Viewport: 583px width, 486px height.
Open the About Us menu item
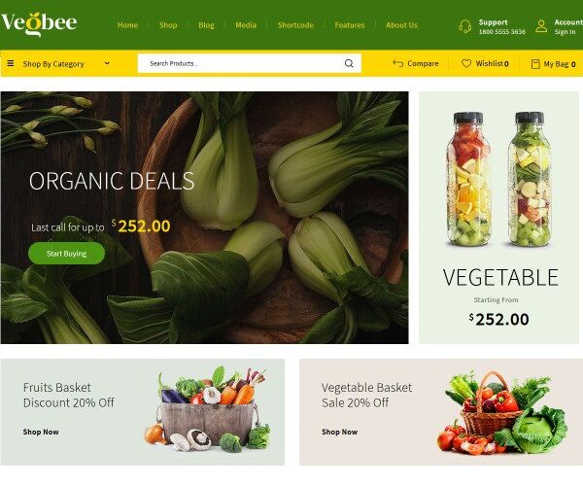point(401,25)
